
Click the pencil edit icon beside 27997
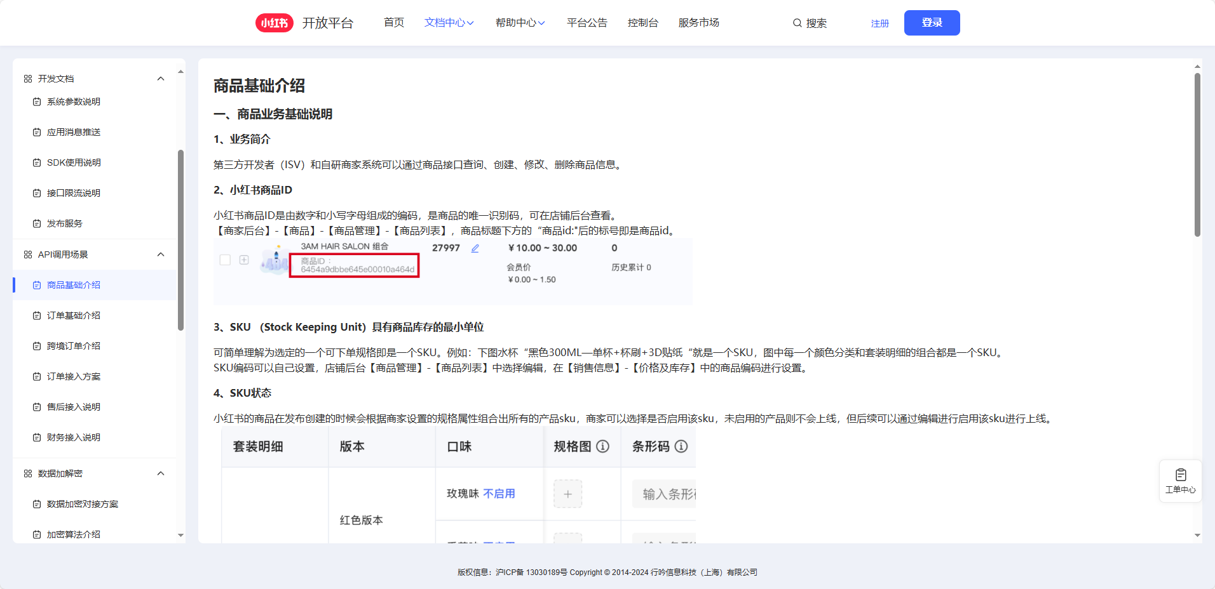[475, 248]
